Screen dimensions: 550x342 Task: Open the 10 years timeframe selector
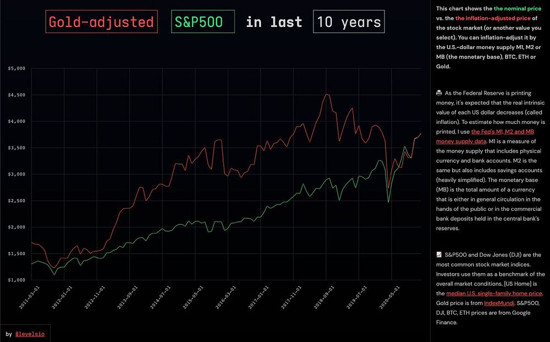[349, 22]
